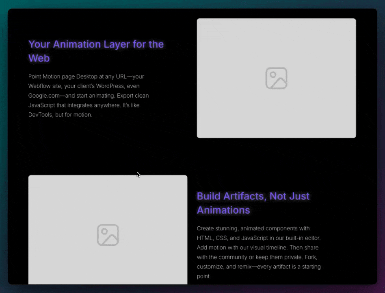Viewport: 385px width, 293px height.
Task: Click the circle detail inside top image icon
Action: click(x=273, y=75)
